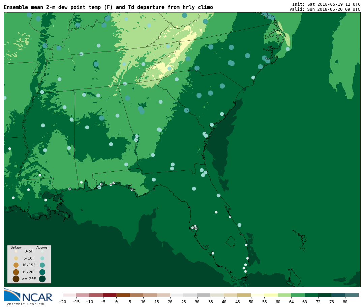364x308 pixels.
Task: Click the '>= 20F' legend label
Action: (29, 279)
